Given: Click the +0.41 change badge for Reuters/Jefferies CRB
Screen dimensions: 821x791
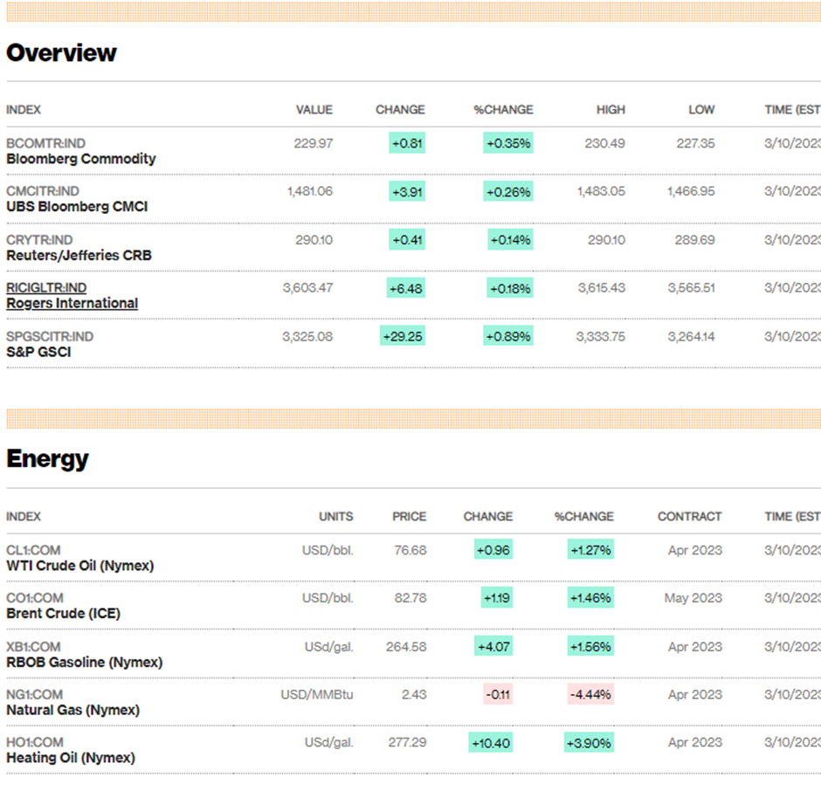Looking at the screenshot, I should pyautogui.click(x=407, y=240).
